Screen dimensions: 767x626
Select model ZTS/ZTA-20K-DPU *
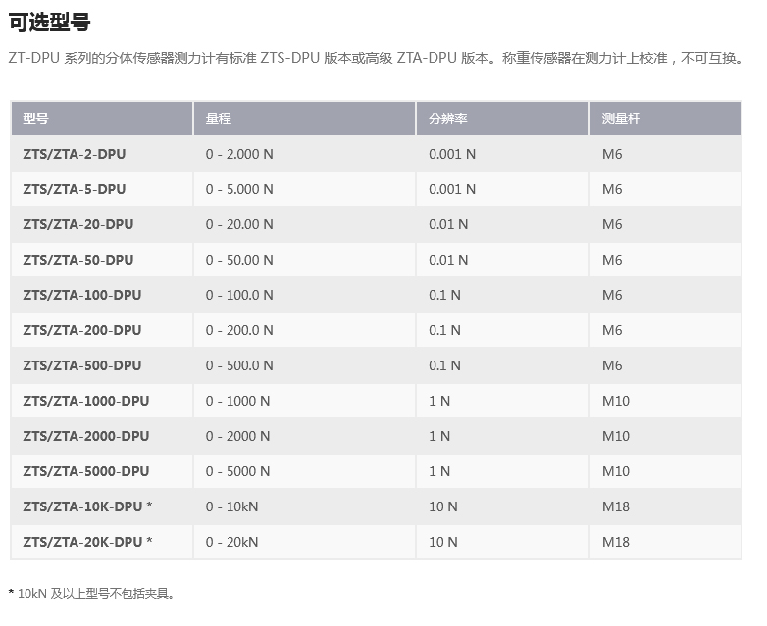coord(87,542)
